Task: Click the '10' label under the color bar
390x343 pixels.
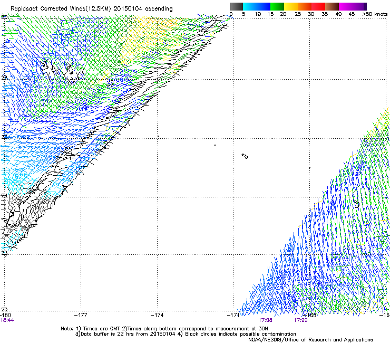Action: tap(258, 14)
